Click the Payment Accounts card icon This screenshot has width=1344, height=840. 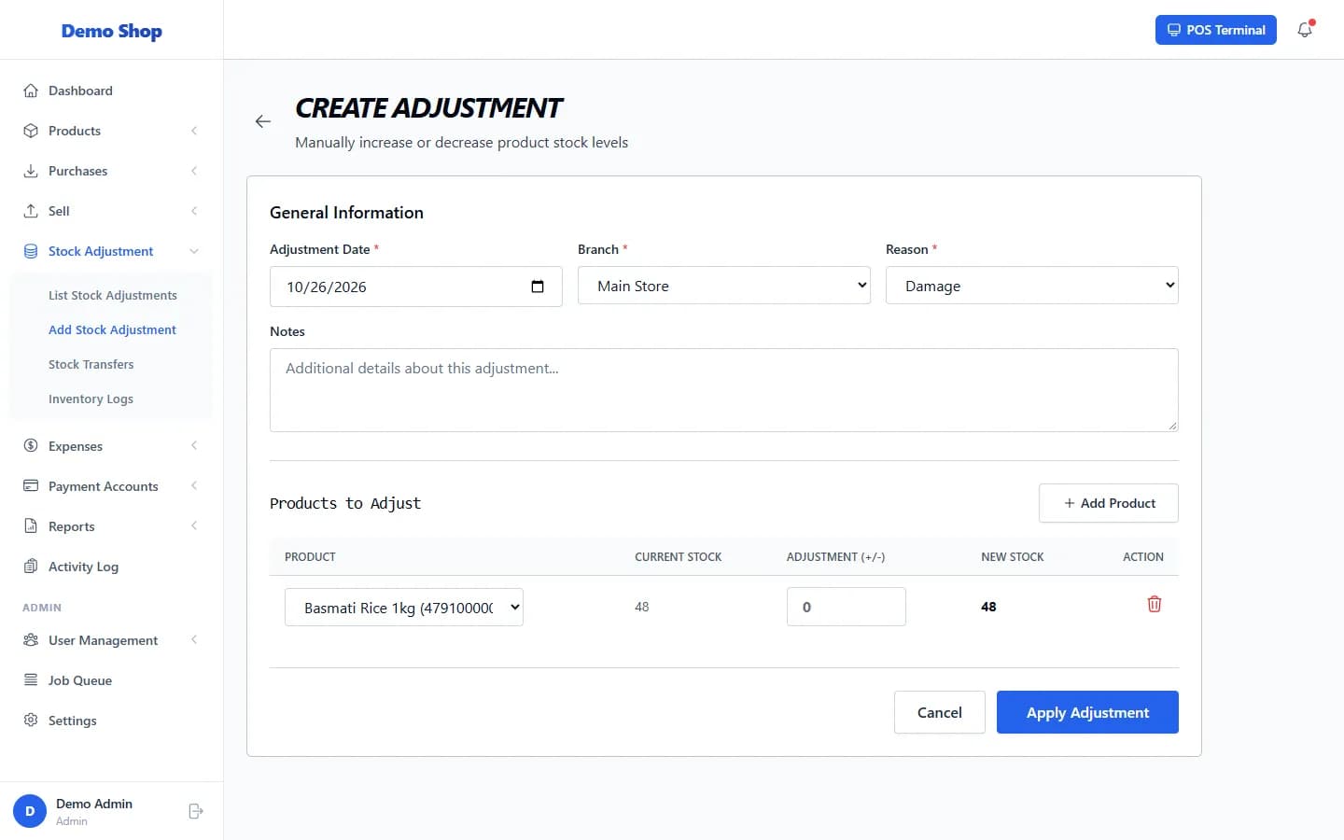click(31, 486)
